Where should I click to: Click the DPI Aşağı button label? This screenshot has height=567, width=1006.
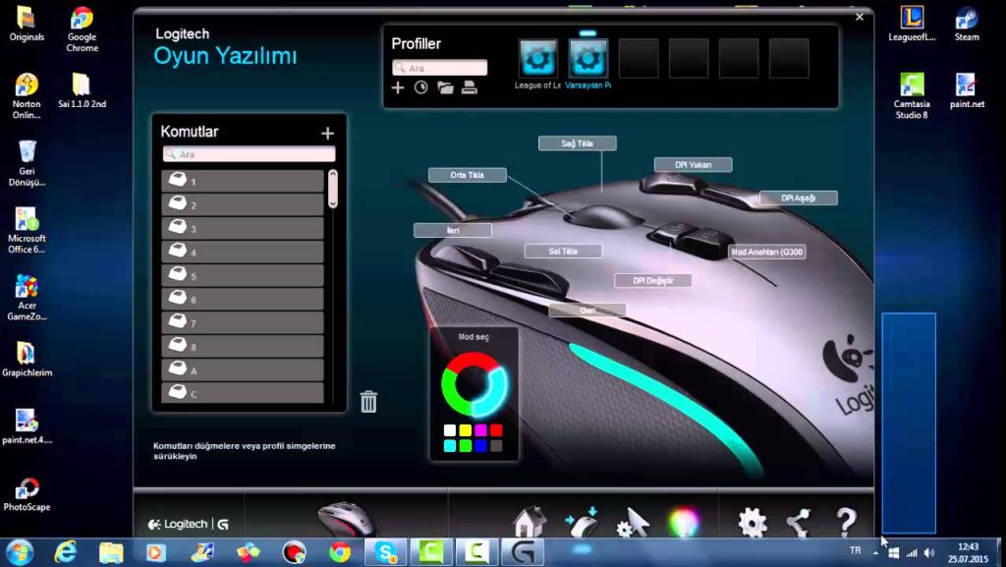coord(798,198)
